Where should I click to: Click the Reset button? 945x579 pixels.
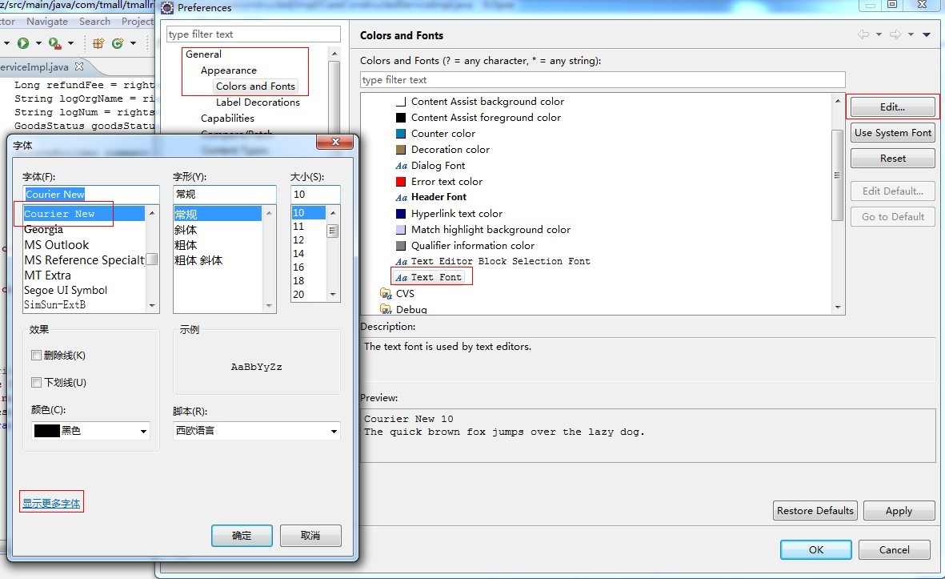coord(892,159)
